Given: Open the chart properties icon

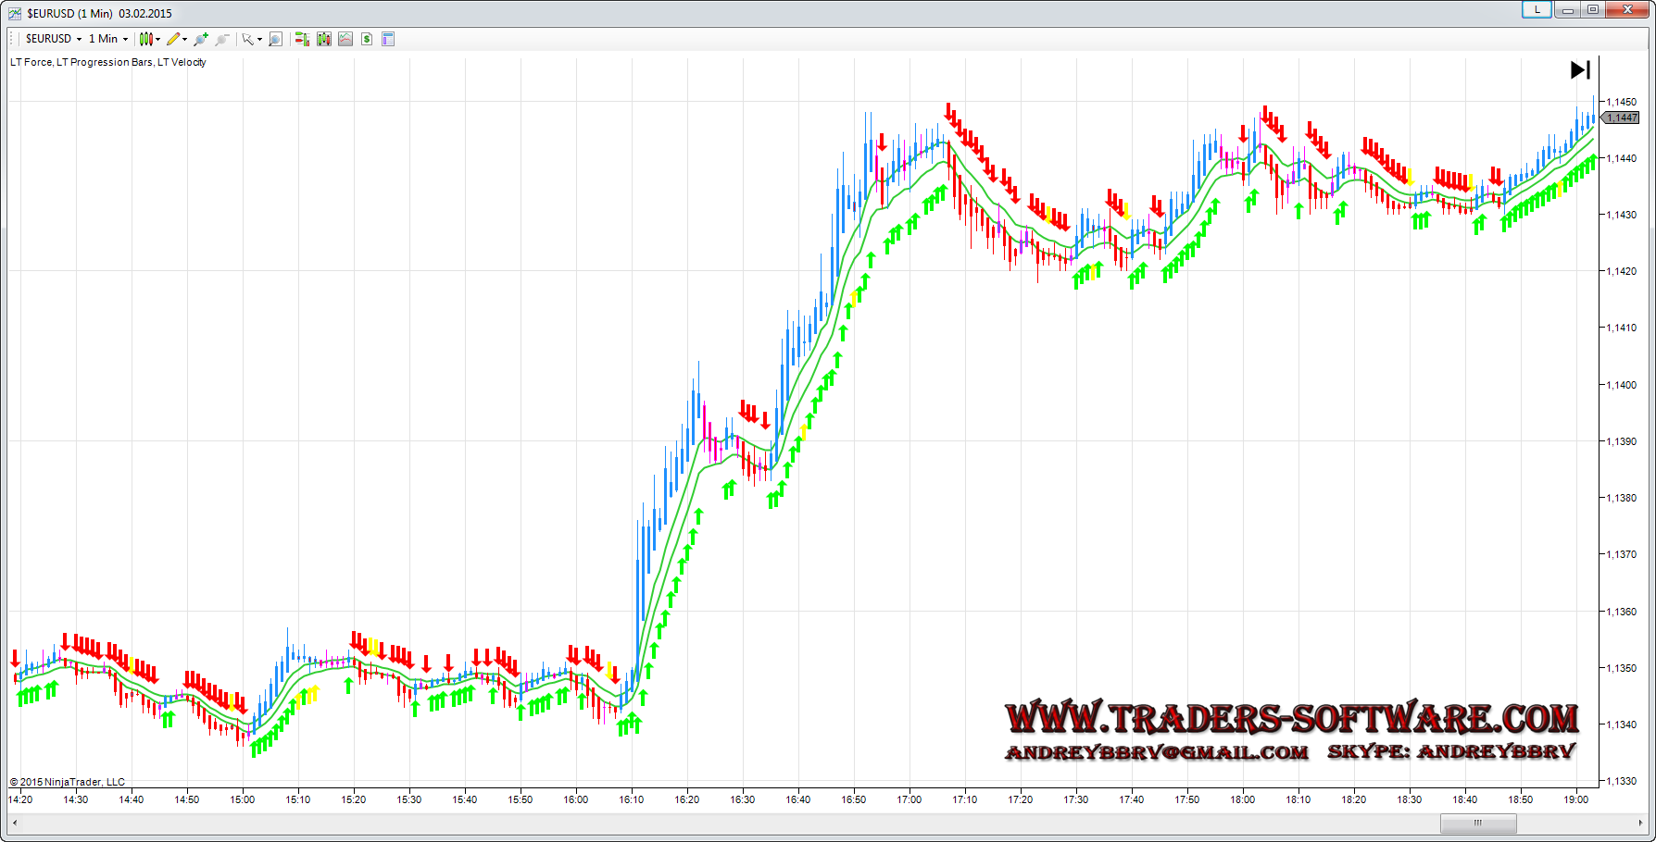Looking at the screenshot, I should pyautogui.click(x=388, y=39).
